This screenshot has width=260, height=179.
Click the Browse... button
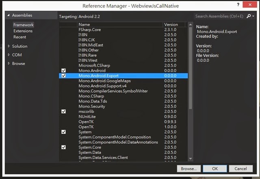click(x=188, y=169)
